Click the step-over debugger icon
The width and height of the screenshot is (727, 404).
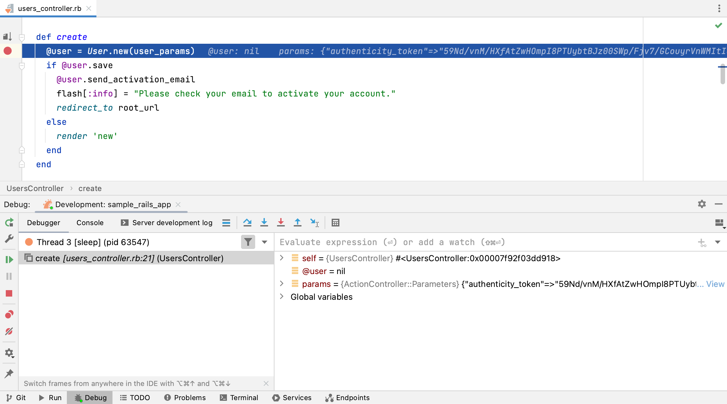coord(247,223)
